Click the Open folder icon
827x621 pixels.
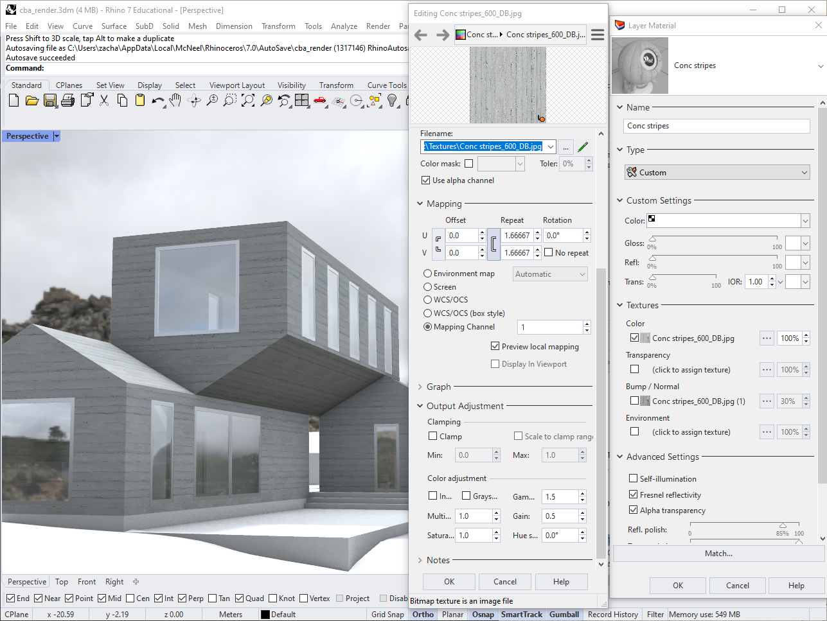pos(32,100)
